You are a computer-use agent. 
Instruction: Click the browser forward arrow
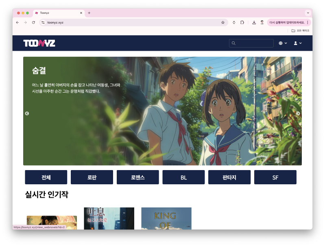pyautogui.click(x=25, y=23)
